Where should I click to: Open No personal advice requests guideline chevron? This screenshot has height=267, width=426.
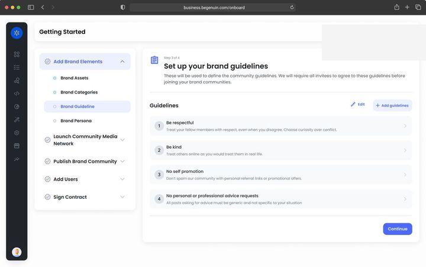(x=405, y=199)
